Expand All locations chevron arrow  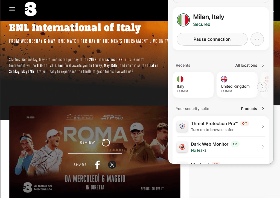coord(263,65)
